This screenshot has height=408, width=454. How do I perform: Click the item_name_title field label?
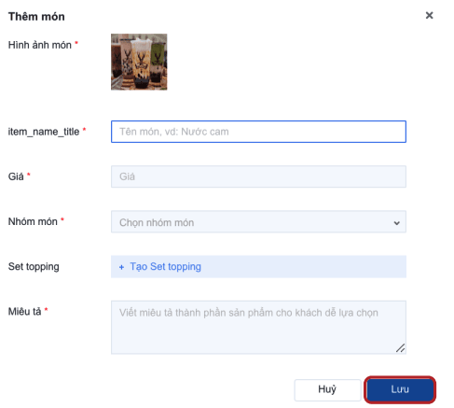pos(44,132)
